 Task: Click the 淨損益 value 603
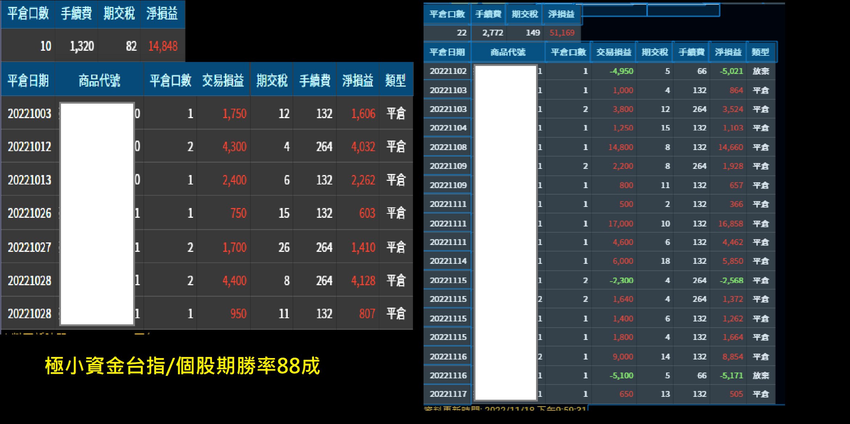[x=367, y=213]
